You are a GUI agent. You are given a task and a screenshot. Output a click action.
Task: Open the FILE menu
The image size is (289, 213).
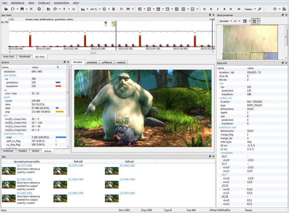pyautogui.click(x=5, y=3)
